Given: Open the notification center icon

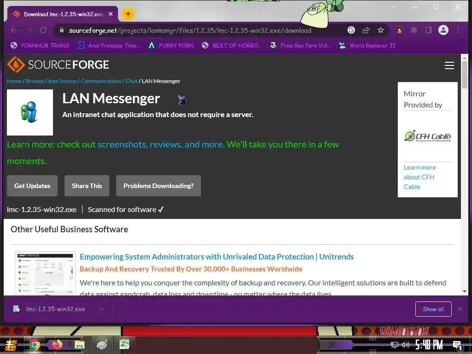Looking at the screenshot, I should click(x=457, y=346).
